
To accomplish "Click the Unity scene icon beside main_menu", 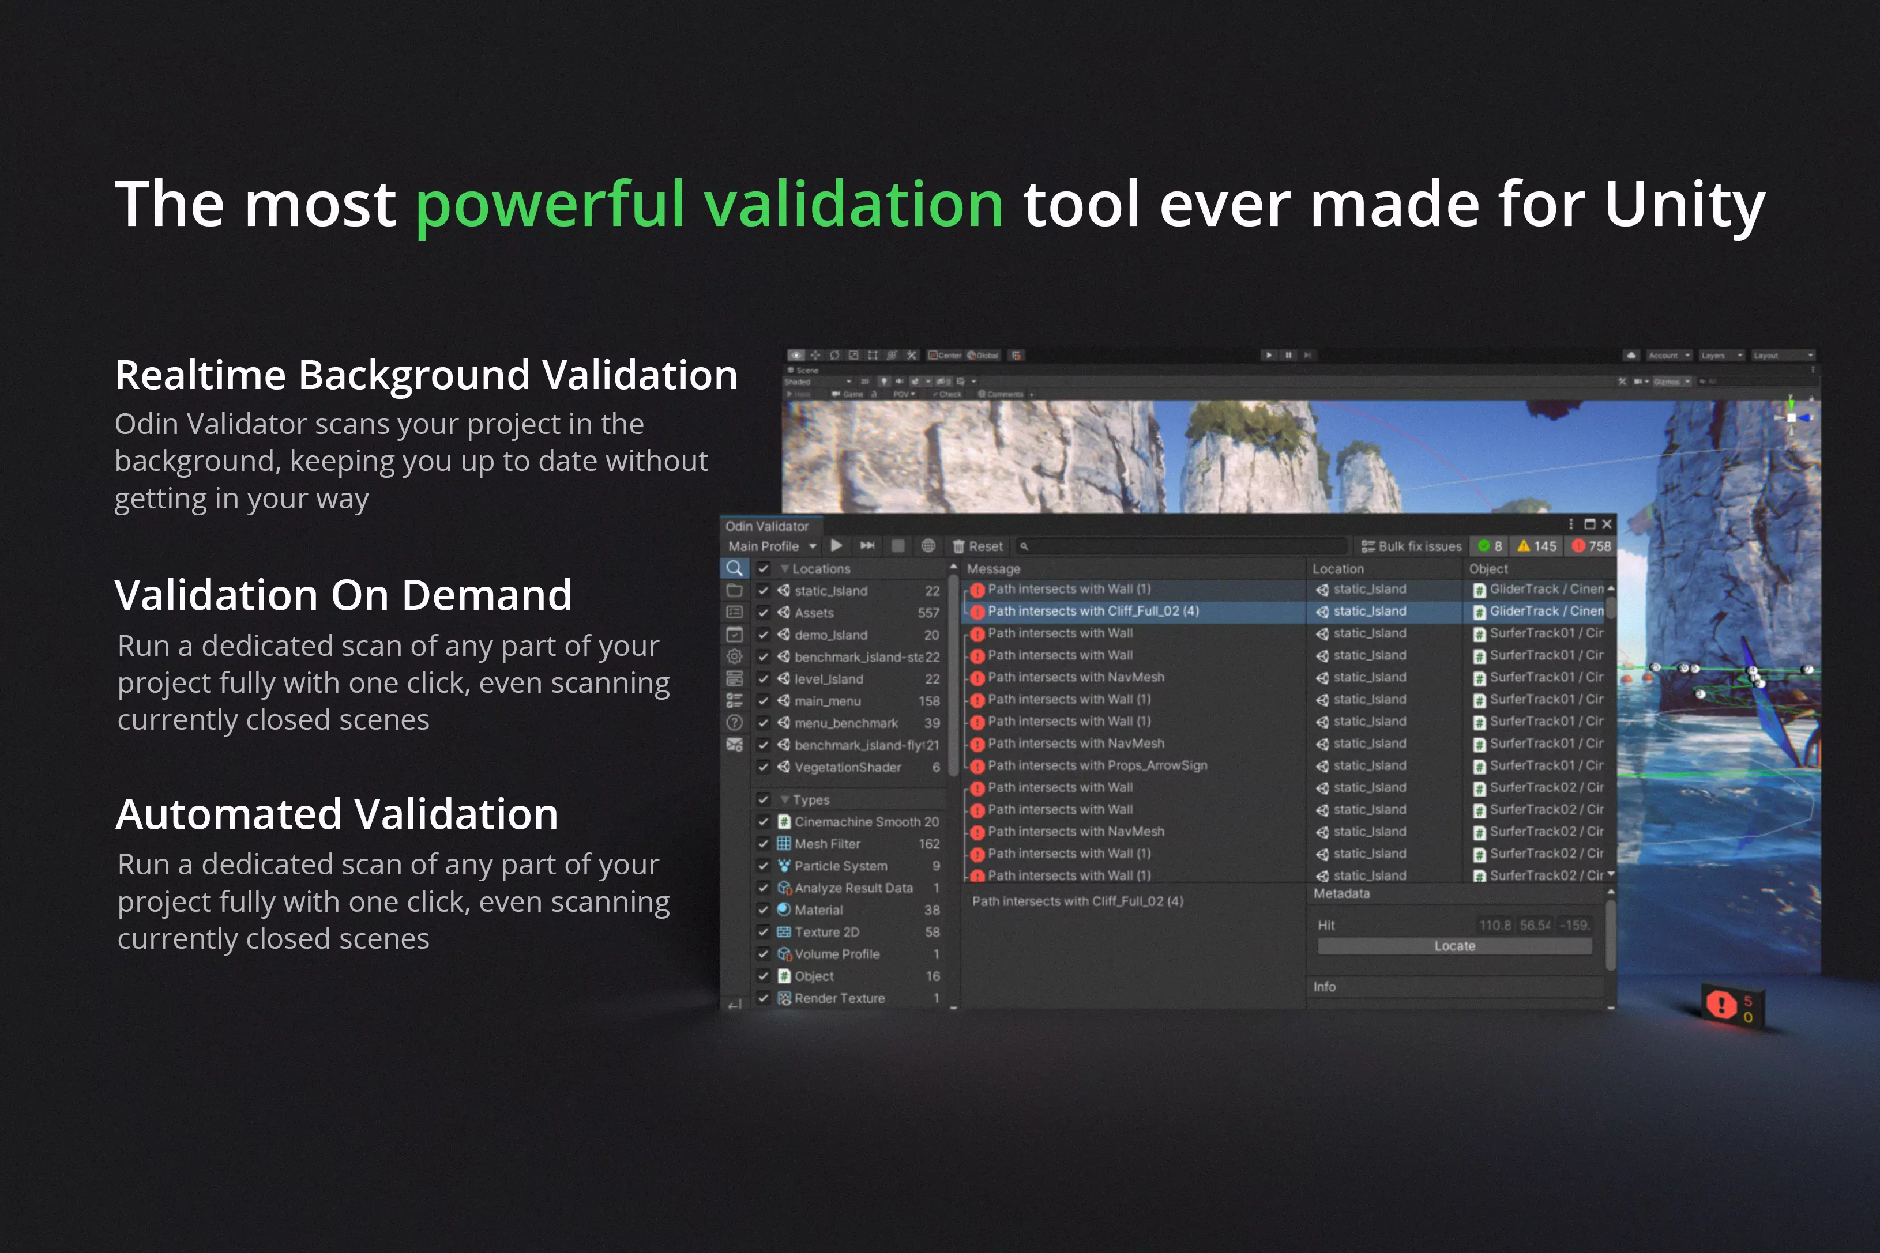I will [783, 701].
